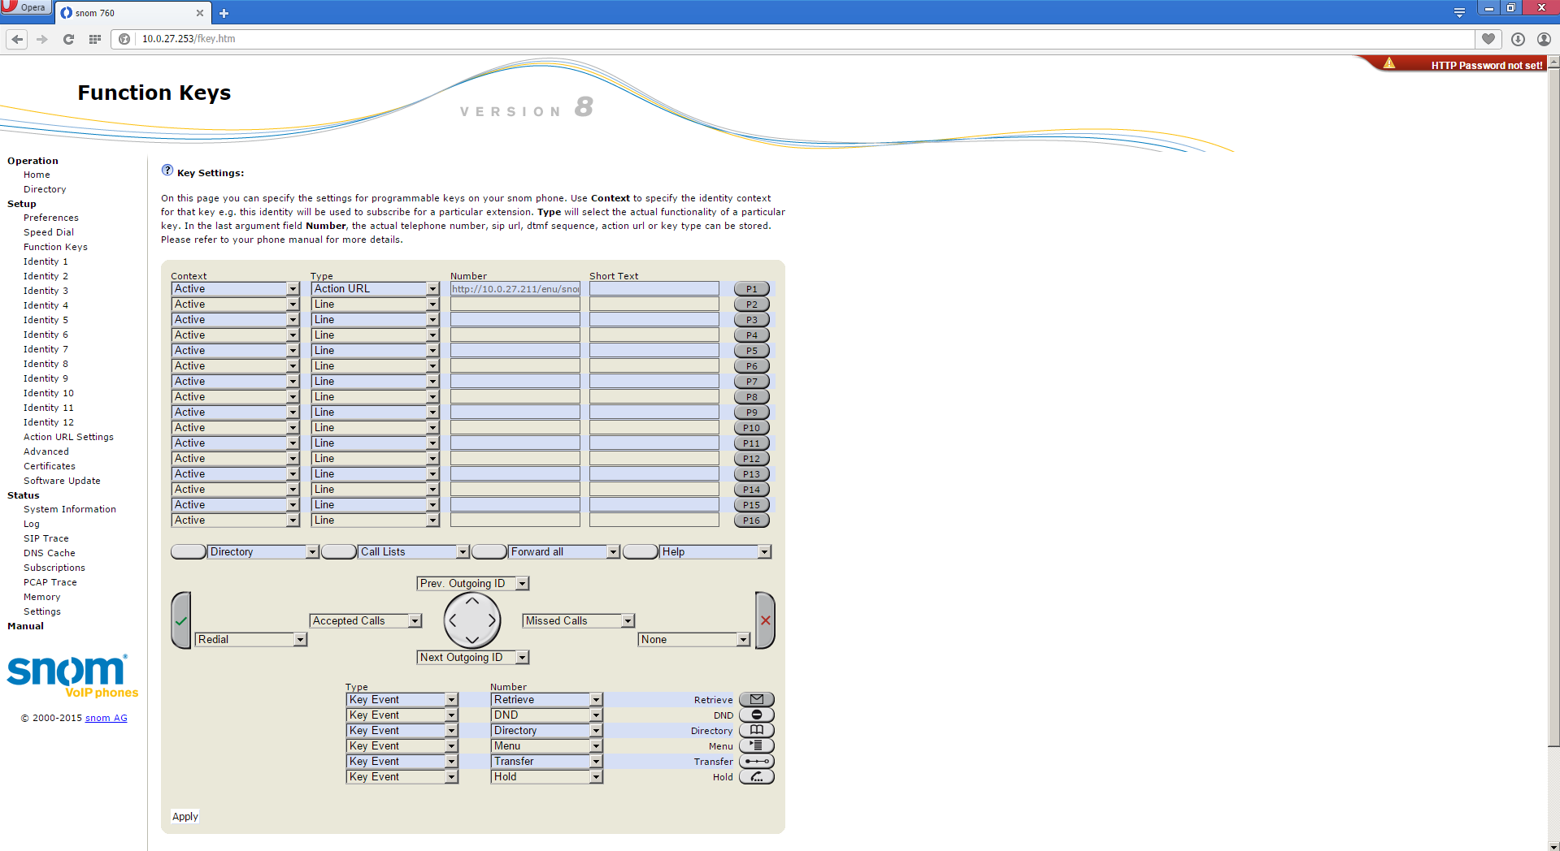Go to Action URL Settings page
Screen dimensions: 1560x851
point(68,437)
